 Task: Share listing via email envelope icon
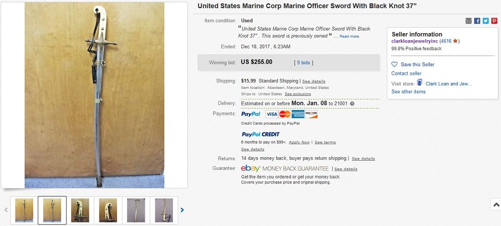[x=469, y=21]
